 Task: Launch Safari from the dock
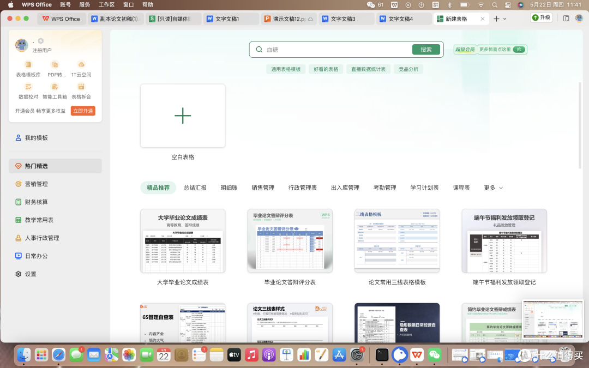[58, 354]
